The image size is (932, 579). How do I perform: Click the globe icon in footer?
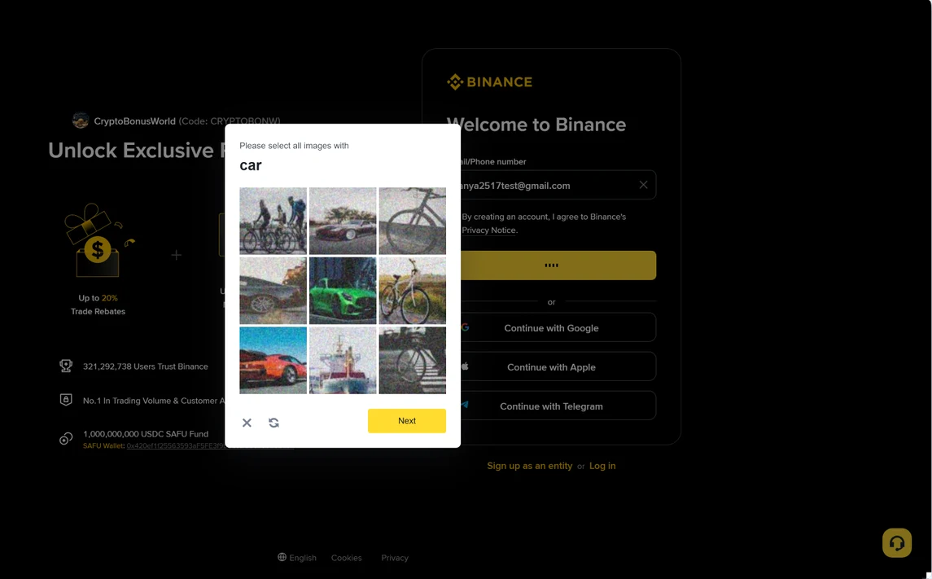[x=282, y=557]
